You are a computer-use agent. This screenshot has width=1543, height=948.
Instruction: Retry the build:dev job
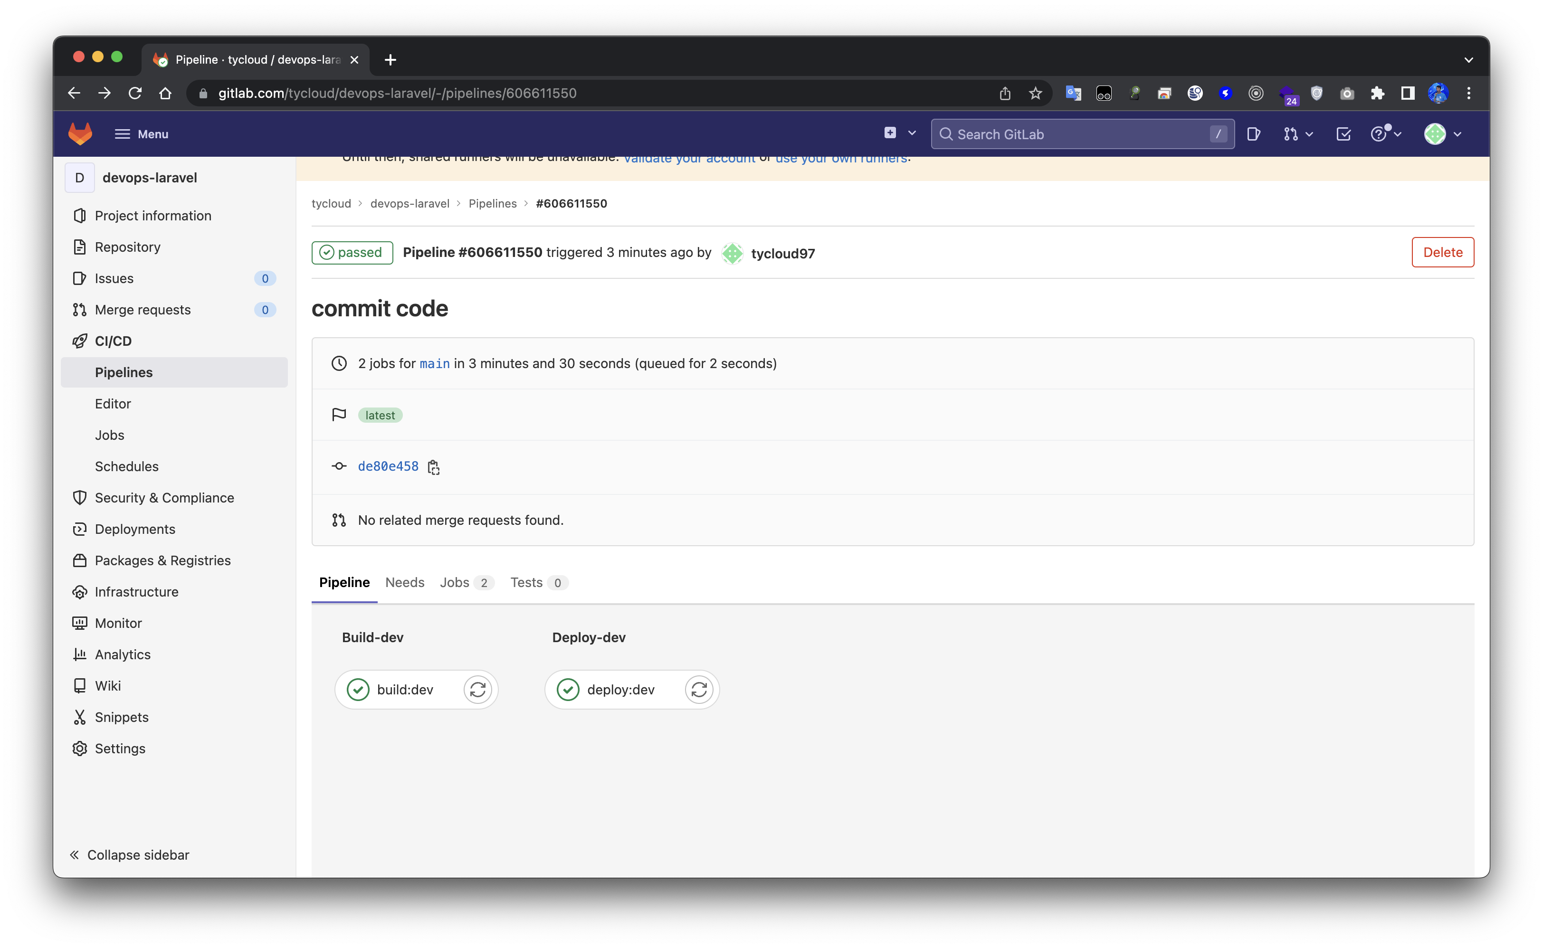[x=477, y=690]
